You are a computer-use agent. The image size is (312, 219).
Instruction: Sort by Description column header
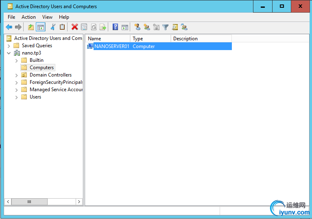(x=201, y=39)
